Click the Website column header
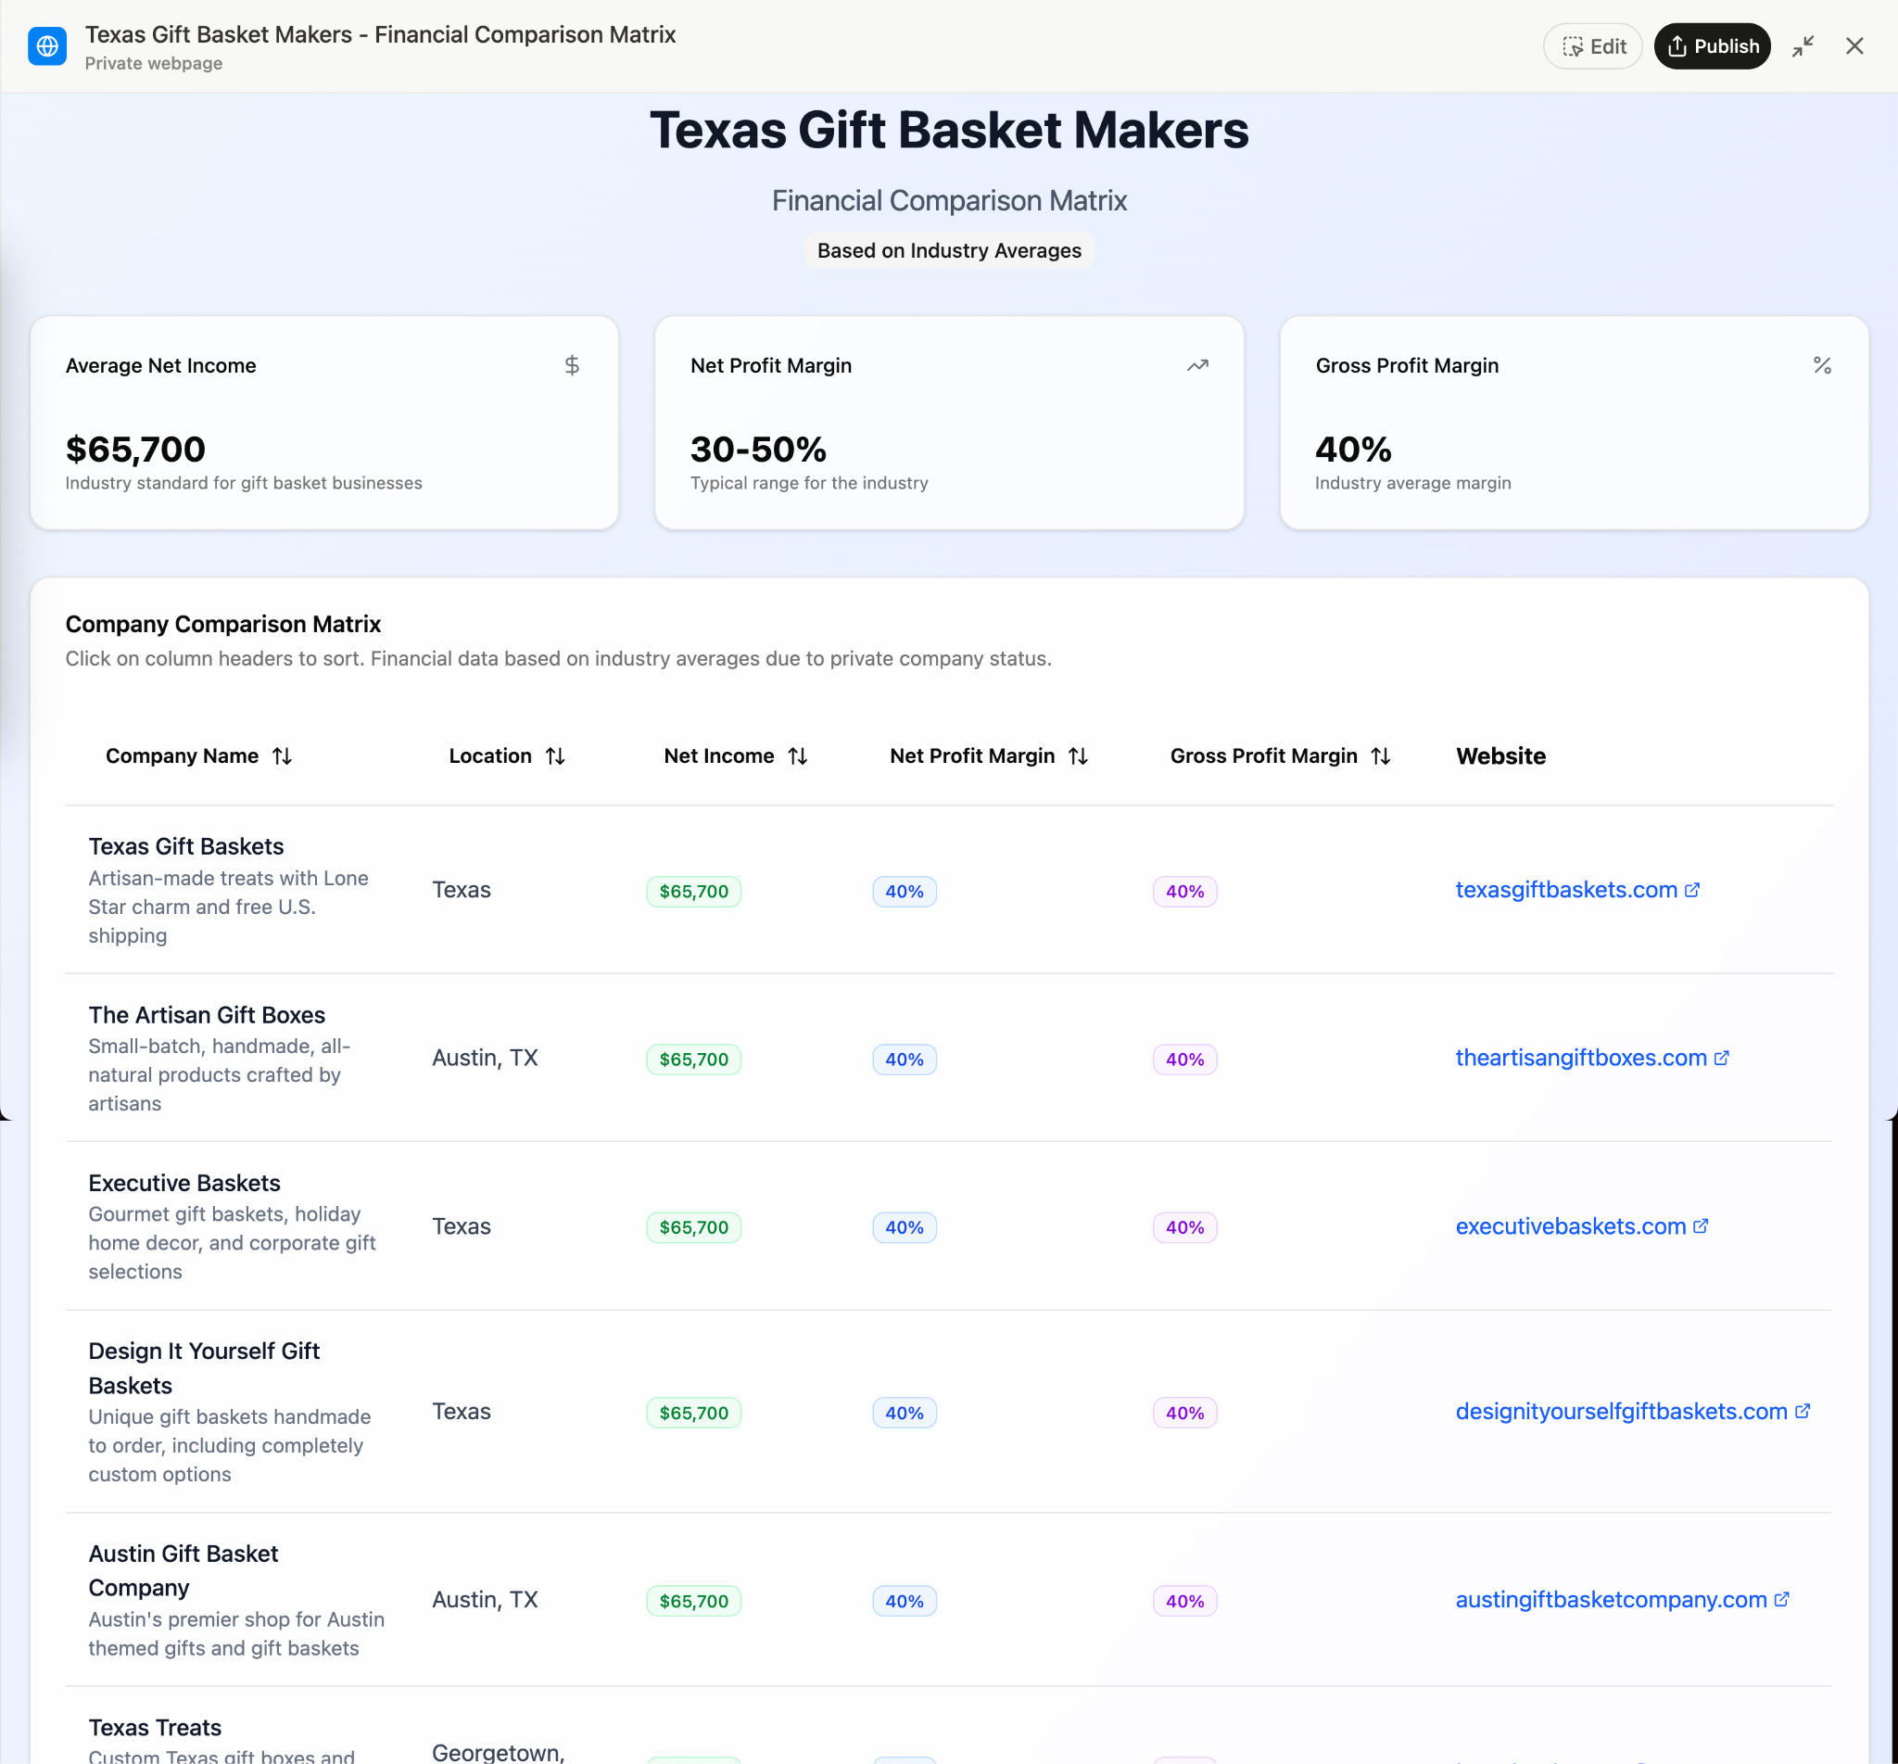This screenshot has width=1898, height=1764. tap(1500, 756)
